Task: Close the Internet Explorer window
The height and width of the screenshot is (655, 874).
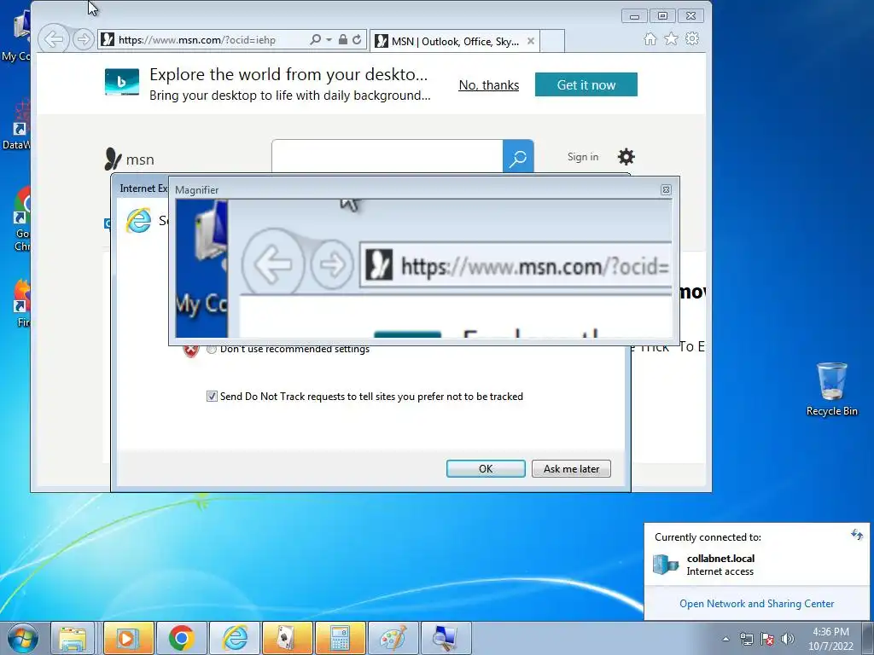Action: tap(690, 16)
